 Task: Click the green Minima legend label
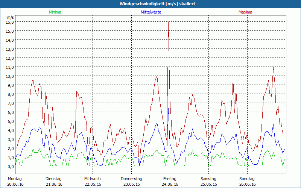pyautogui.click(x=55, y=12)
